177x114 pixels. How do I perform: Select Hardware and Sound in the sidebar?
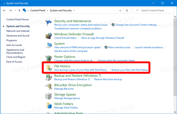tap(18, 36)
